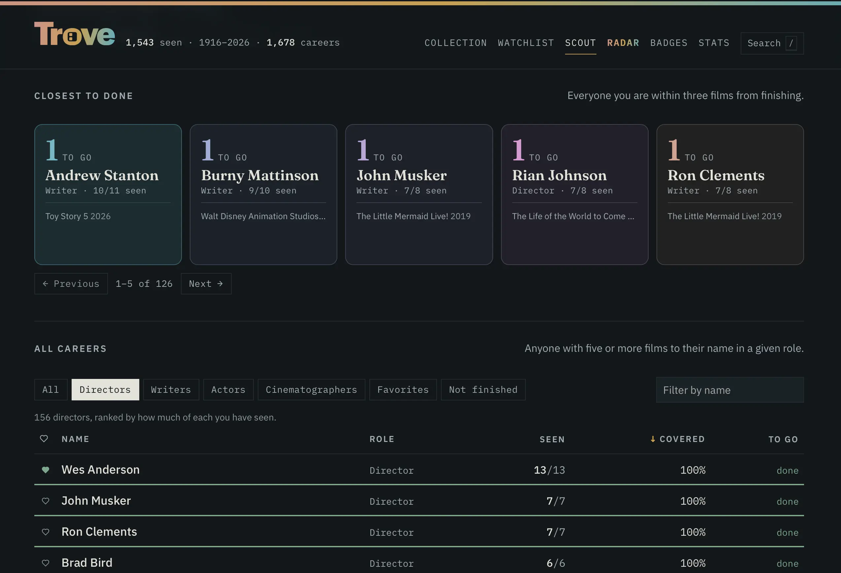Open the Collection page
Image resolution: width=841 pixels, height=573 pixels.
pyautogui.click(x=455, y=43)
